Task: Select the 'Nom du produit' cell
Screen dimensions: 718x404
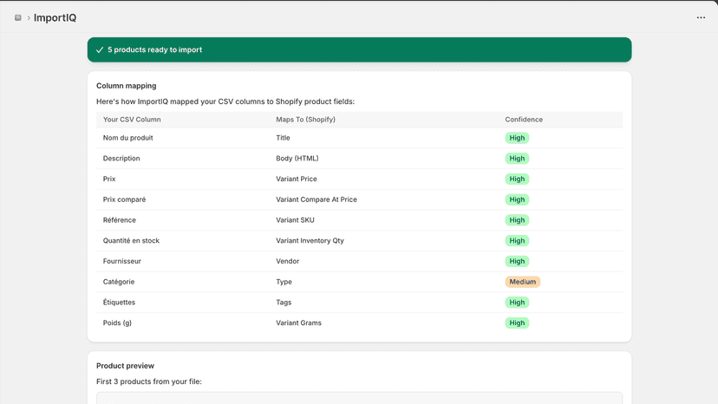Action: (x=127, y=138)
